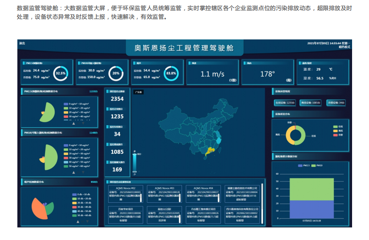Click PM10 legend previous-page up arrow

[74, 172]
